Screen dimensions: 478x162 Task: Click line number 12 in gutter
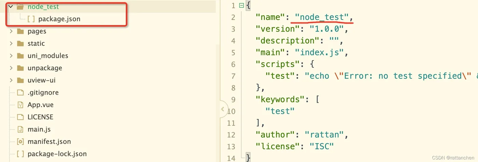tap(231, 135)
